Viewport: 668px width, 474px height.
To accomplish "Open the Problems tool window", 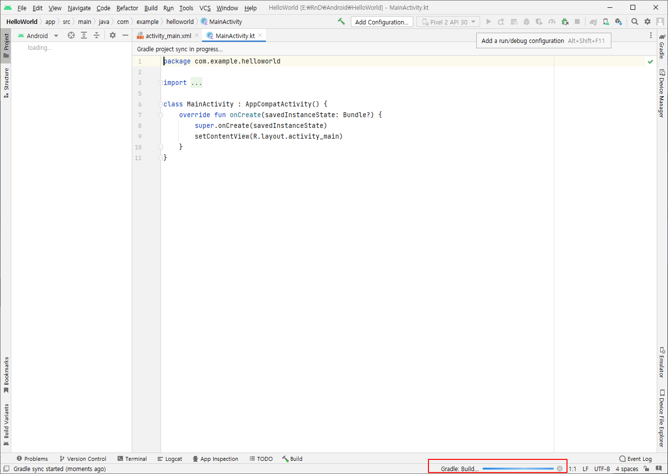I will click(x=32, y=459).
